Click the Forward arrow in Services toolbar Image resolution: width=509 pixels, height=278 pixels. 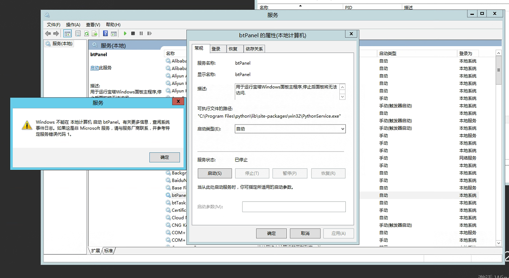56,34
